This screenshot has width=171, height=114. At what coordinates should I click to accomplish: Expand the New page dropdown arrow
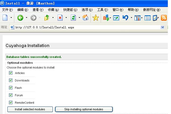click(x=11, y=17)
